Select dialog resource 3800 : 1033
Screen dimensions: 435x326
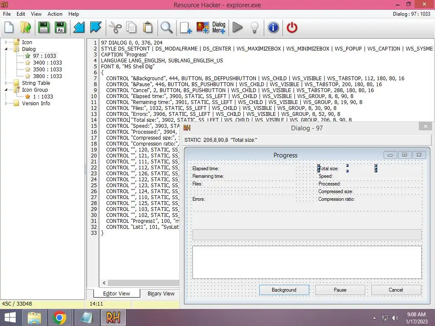click(48, 76)
